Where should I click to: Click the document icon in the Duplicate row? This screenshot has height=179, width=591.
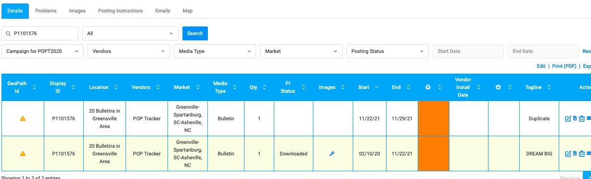pyautogui.click(x=575, y=119)
